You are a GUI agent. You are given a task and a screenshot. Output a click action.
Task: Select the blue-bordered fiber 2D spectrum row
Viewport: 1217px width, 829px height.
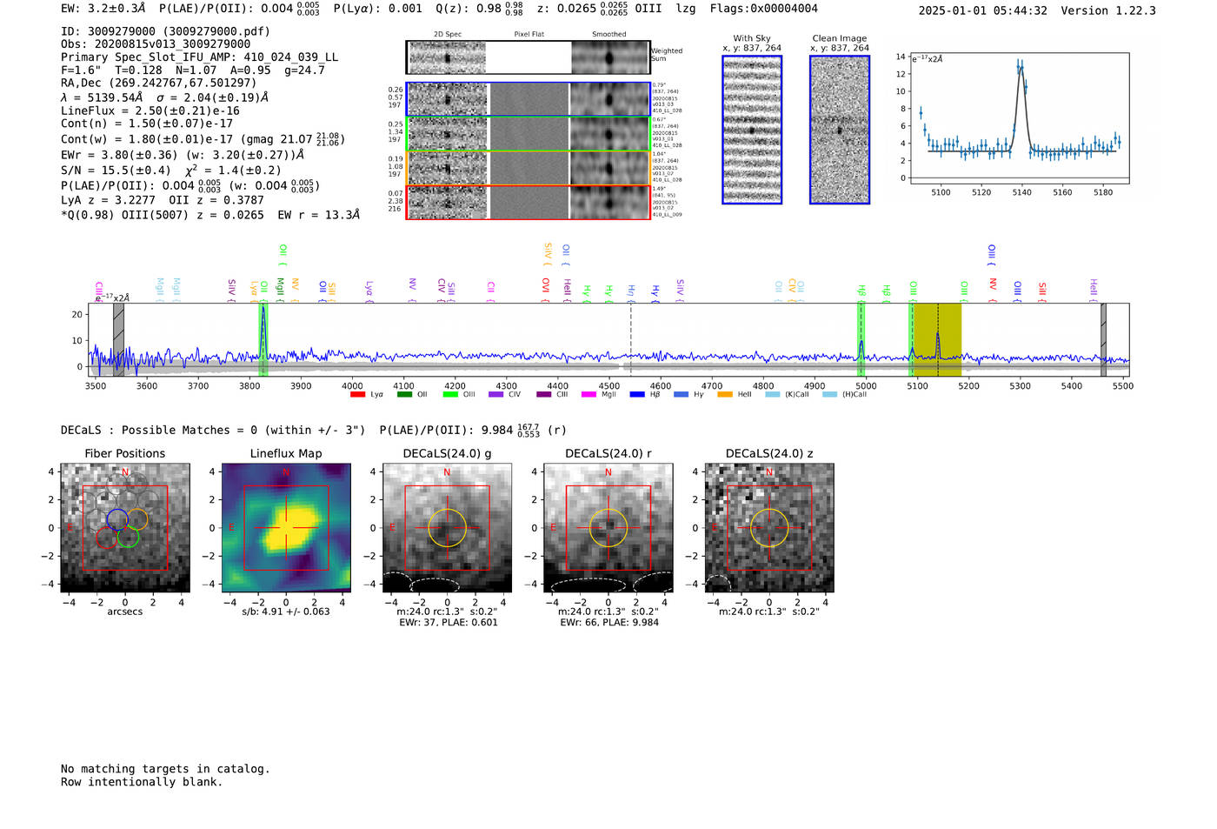(x=528, y=99)
